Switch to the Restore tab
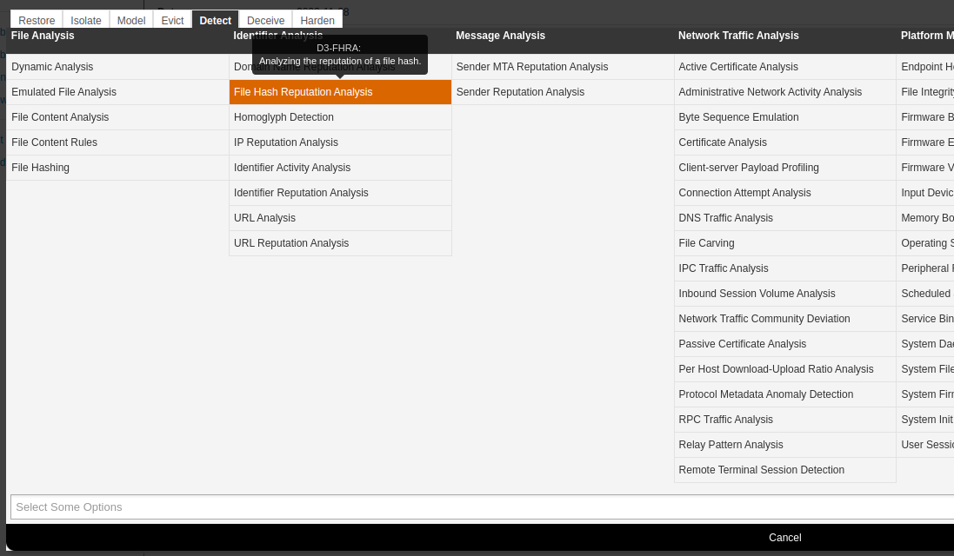This screenshot has height=556, width=954. (x=37, y=20)
